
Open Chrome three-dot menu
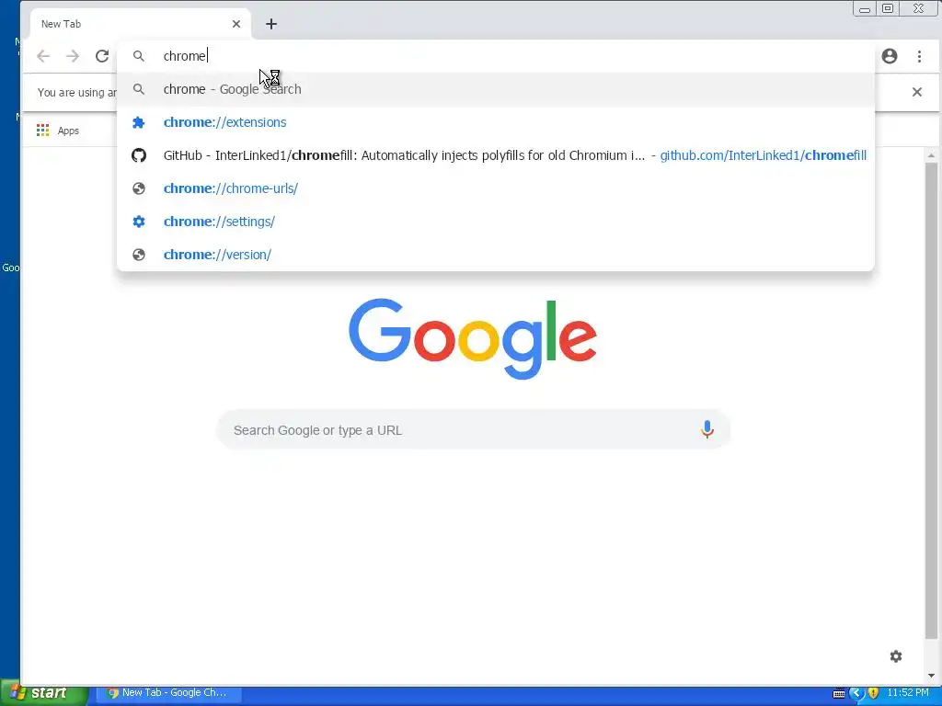(919, 56)
